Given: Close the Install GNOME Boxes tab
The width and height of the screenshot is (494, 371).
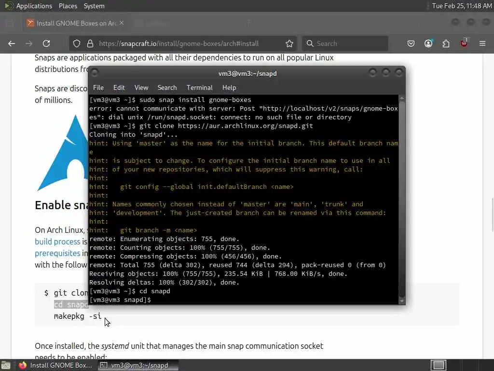Looking at the screenshot, I should pyautogui.click(x=122, y=23).
